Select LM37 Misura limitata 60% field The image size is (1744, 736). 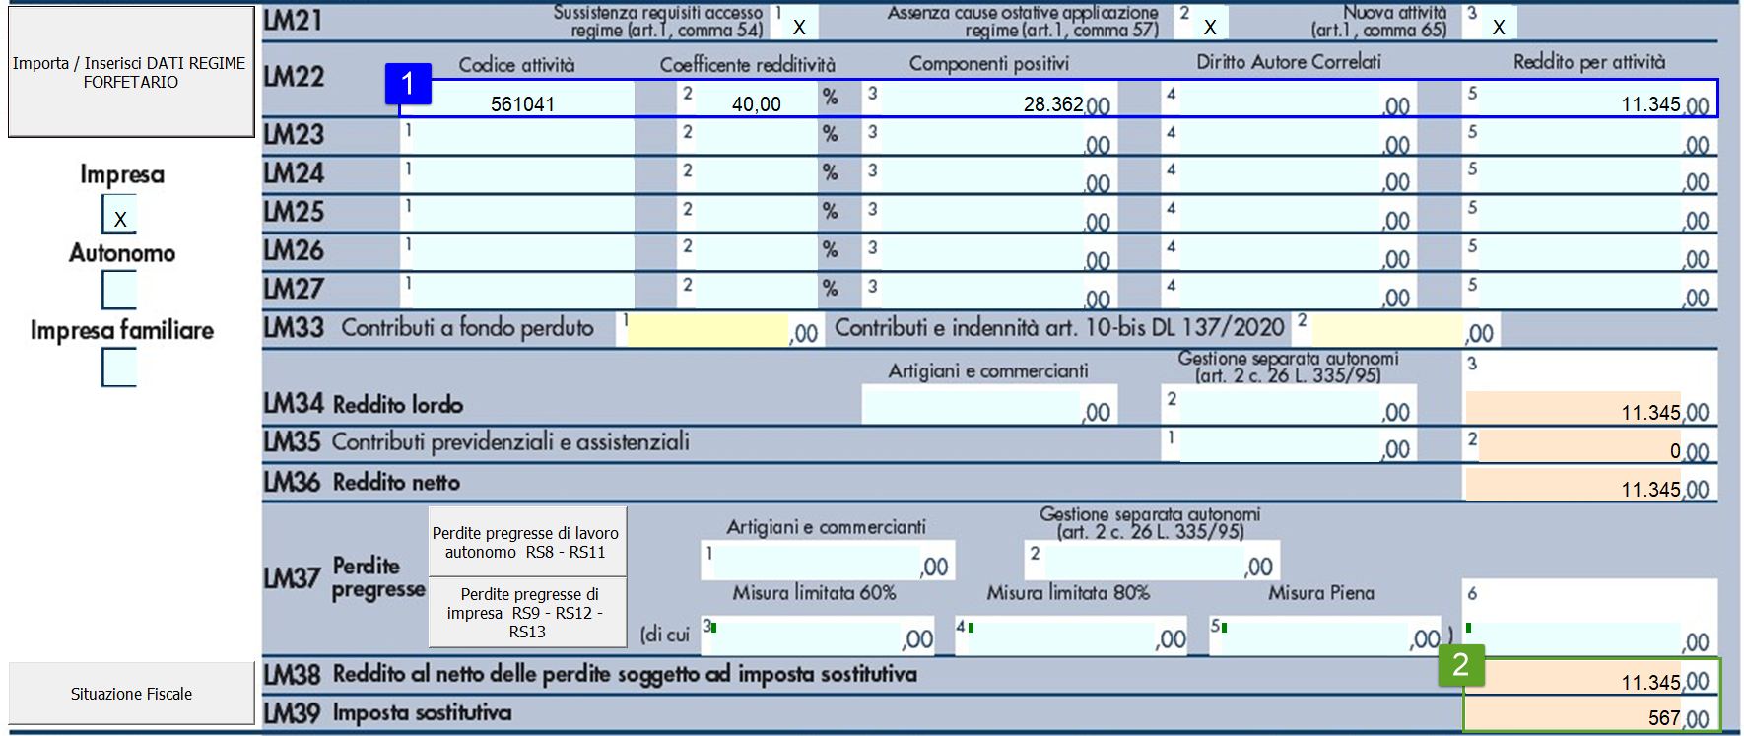tap(808, 638)
